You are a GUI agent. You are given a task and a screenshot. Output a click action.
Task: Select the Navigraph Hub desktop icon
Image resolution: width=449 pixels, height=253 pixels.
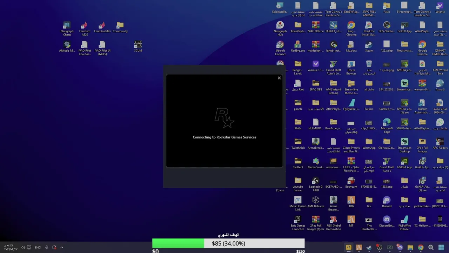(280, 29)
